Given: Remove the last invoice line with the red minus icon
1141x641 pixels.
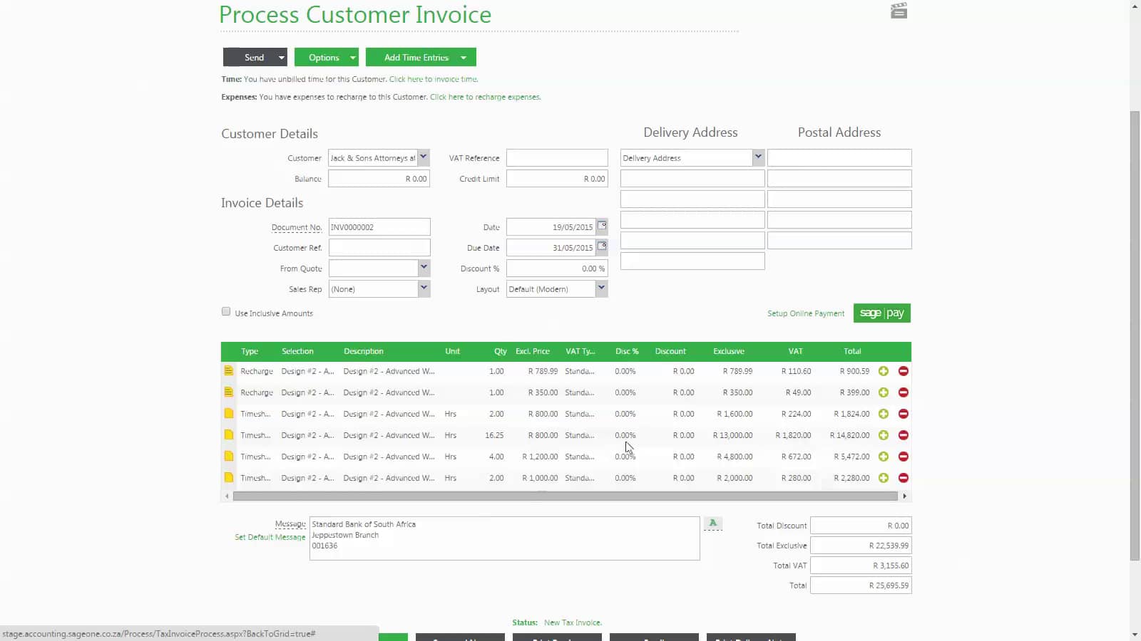Looking at the screenshot, I should (x=903, y=477).
